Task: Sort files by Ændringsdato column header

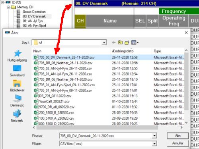Action: click(x=131, y=51)
